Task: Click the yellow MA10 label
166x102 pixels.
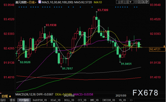Action: point(98,2)
